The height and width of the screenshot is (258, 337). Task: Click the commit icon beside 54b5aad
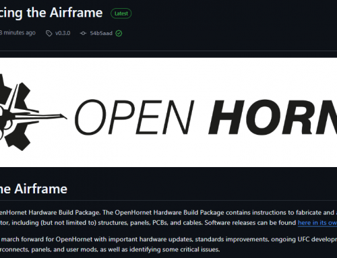tap(83, 34)
